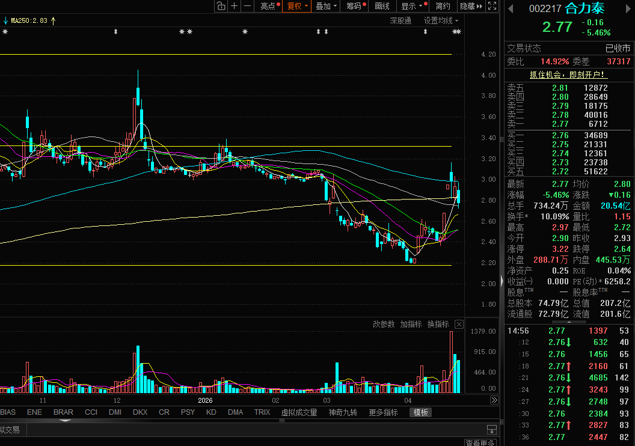Image resolution: width=635 pixels, height=446 pixels.
Task: Click the panel restore icon bottom right
Action: tap(492, 430)
